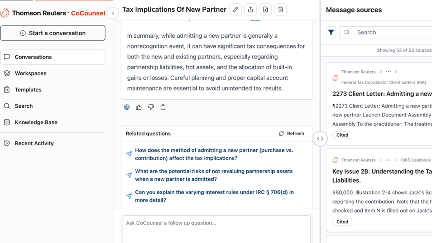The width and height of the screenshot is (432, 243).
Task: Start a conversation button
Action: point(53,33)
